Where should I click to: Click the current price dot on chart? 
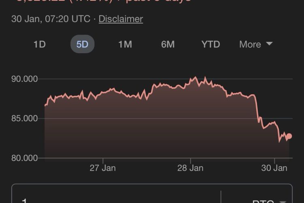[x=289, y=136]
